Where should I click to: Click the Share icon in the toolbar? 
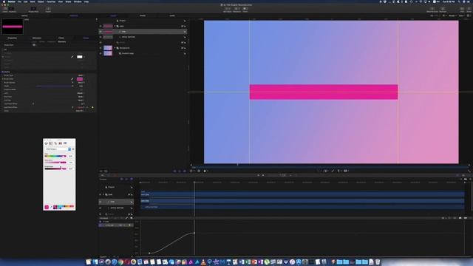469,10
